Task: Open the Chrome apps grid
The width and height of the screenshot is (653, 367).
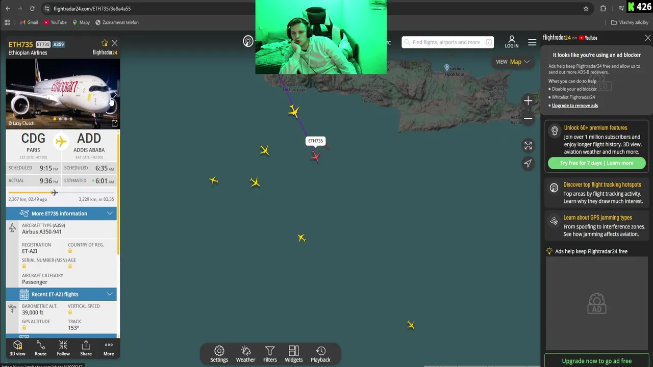Action: point(7,22)
